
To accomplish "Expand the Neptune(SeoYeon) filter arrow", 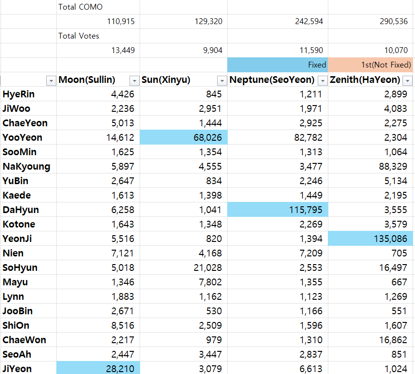I will (x=323, y=80).
